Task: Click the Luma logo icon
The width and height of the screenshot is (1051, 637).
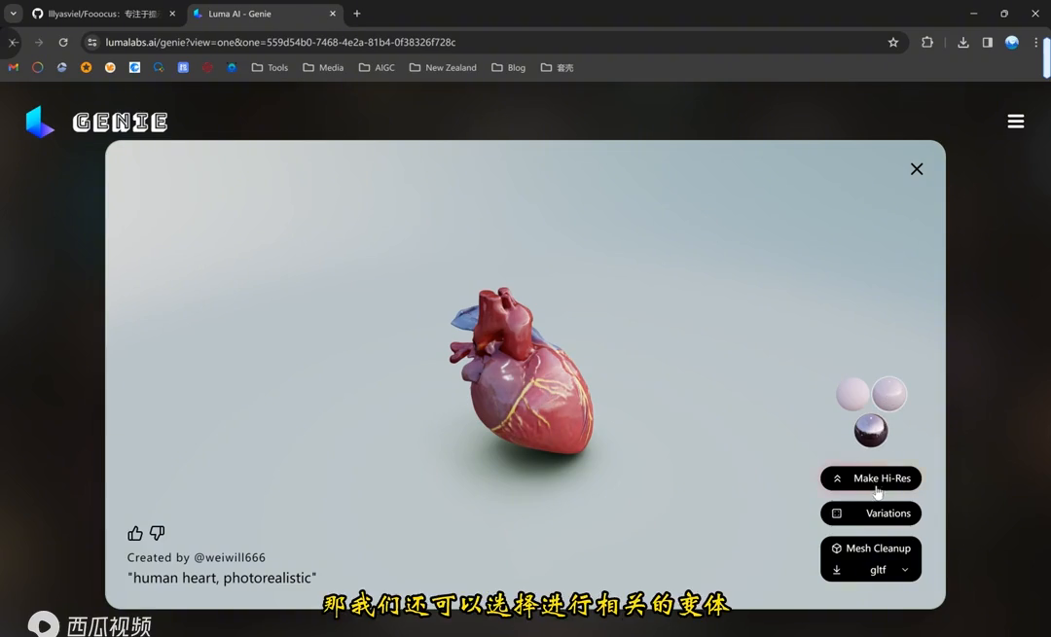Action: tap(40, 122)
